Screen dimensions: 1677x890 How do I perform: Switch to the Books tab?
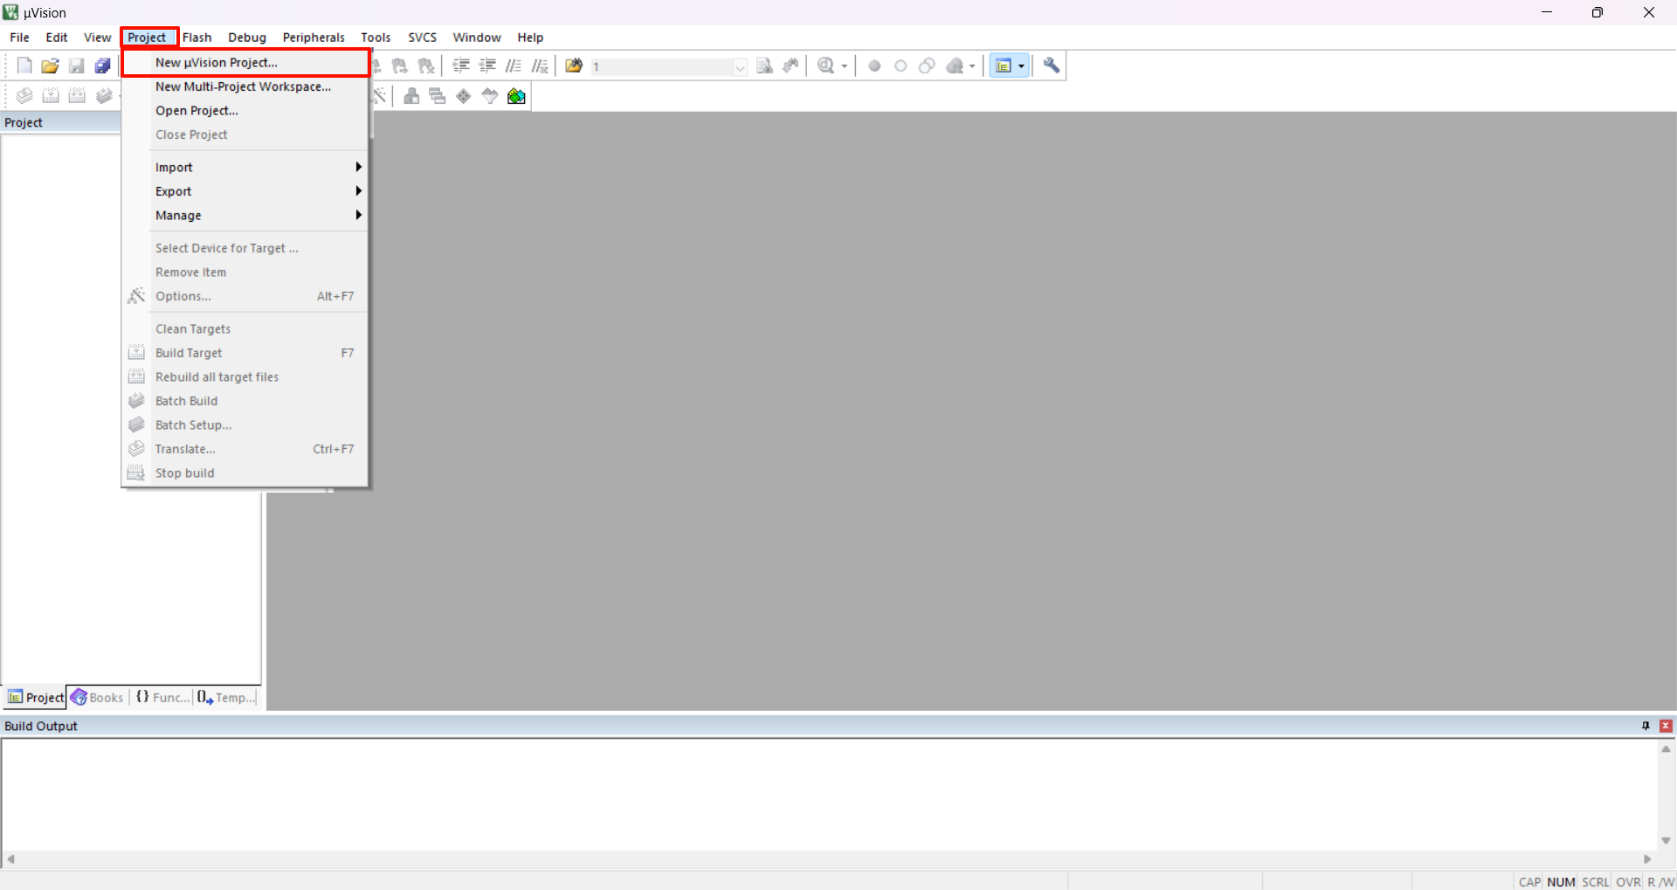point(98,697)
